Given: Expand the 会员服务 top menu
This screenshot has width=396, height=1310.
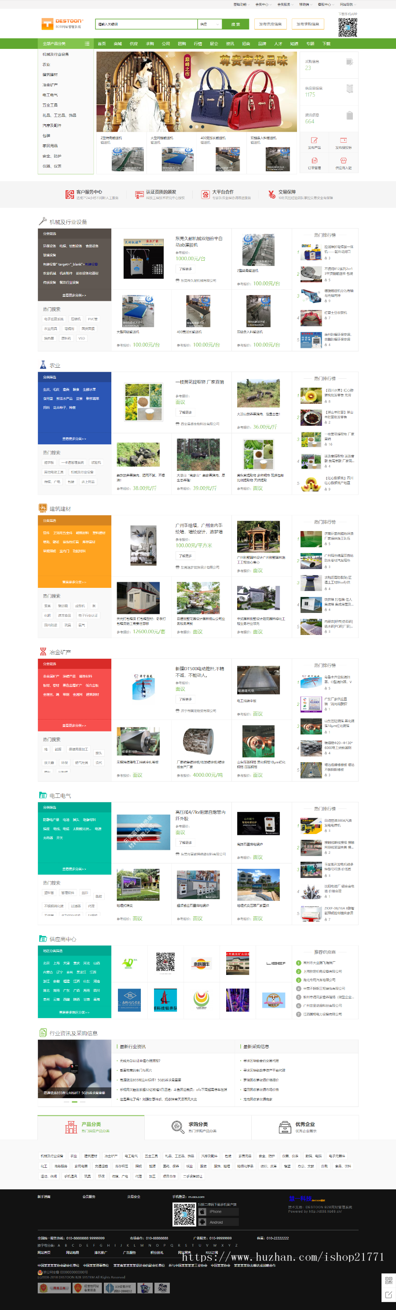Looking at the screenshot, I should tap(285, 4).
